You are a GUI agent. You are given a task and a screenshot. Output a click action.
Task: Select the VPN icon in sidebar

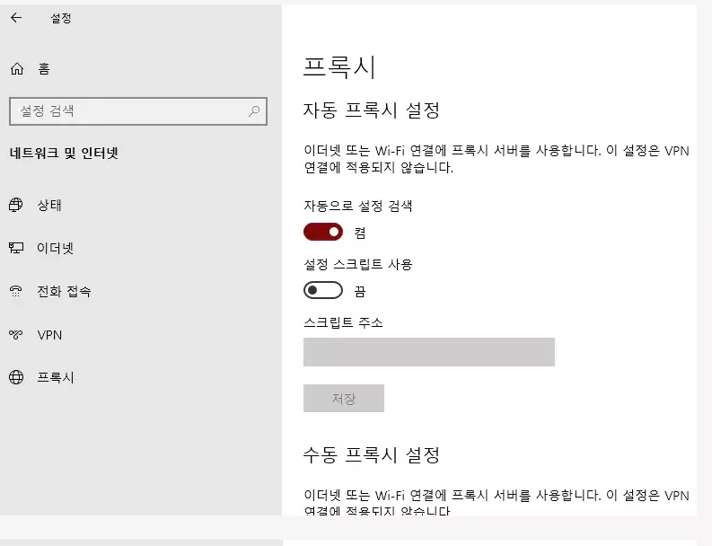click(16, 335)
